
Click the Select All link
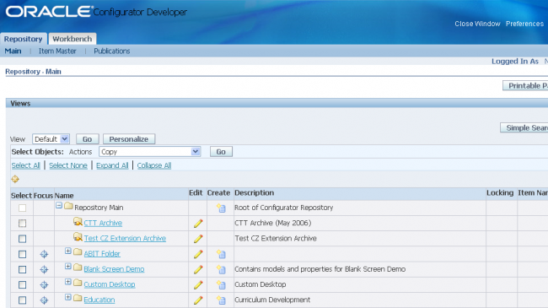click(26, 165)
